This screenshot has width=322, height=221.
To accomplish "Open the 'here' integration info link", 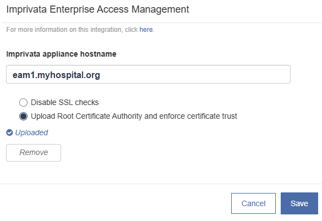I will (146, 30).
